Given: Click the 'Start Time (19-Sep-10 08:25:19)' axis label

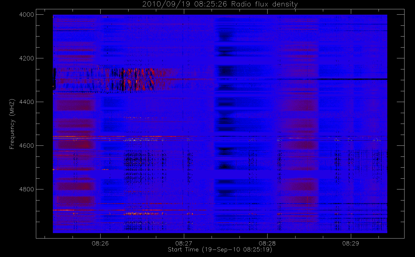Looking at the screenshot, I should [x=220, y=250].
